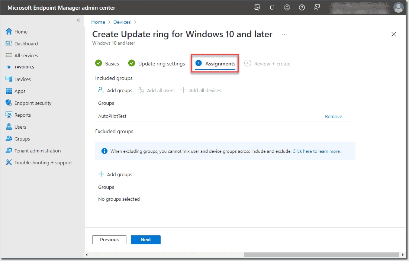Image resolution: width=409 pixels, height=261 pixels.
Task: Click the Groups people icon
Action: (x=9, y=138)
